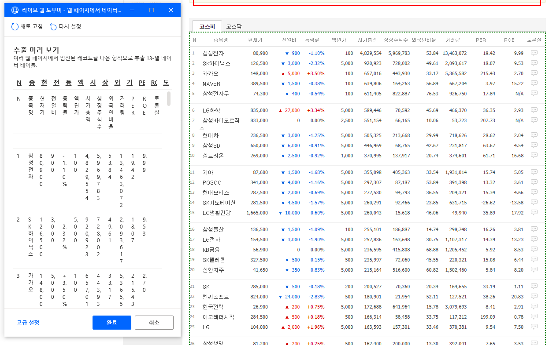Open the NAVER stock link
This screenshot has height=345, width=560.
tap(211, 84)
